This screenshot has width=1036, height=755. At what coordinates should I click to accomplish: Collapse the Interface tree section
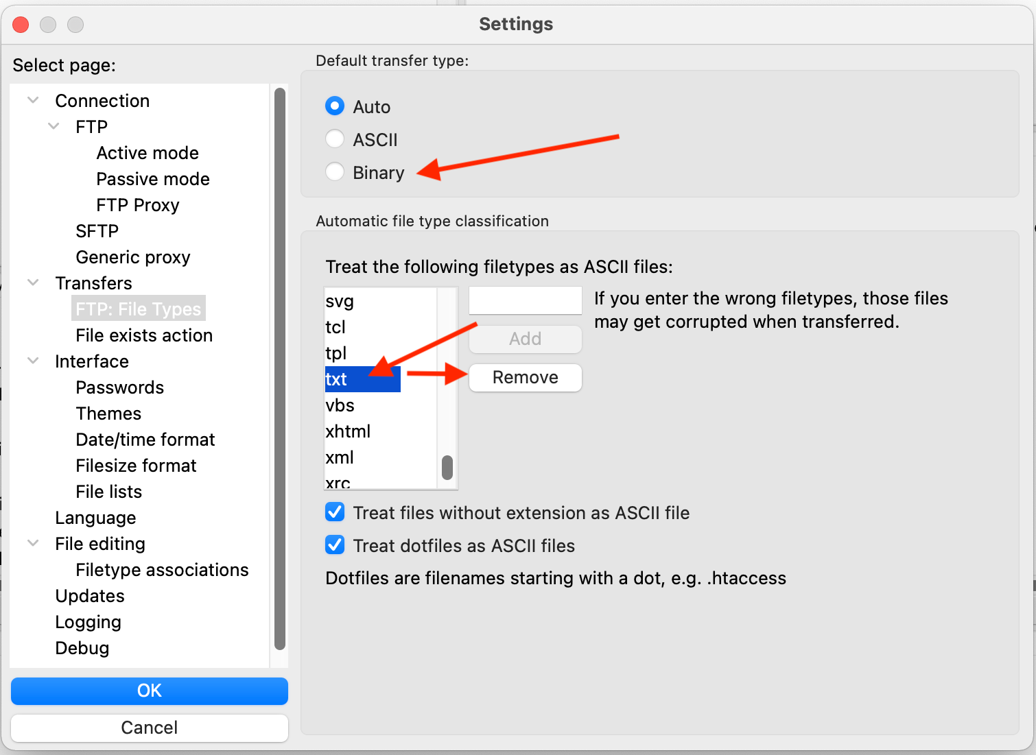[32, 361]
